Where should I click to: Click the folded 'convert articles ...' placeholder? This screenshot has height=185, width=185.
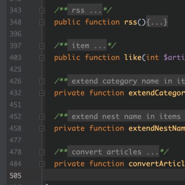coord(113,152)
